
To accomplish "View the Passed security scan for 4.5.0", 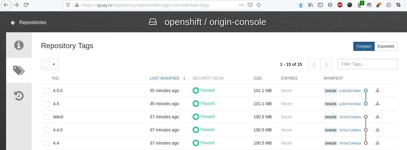I will [203, 91].
